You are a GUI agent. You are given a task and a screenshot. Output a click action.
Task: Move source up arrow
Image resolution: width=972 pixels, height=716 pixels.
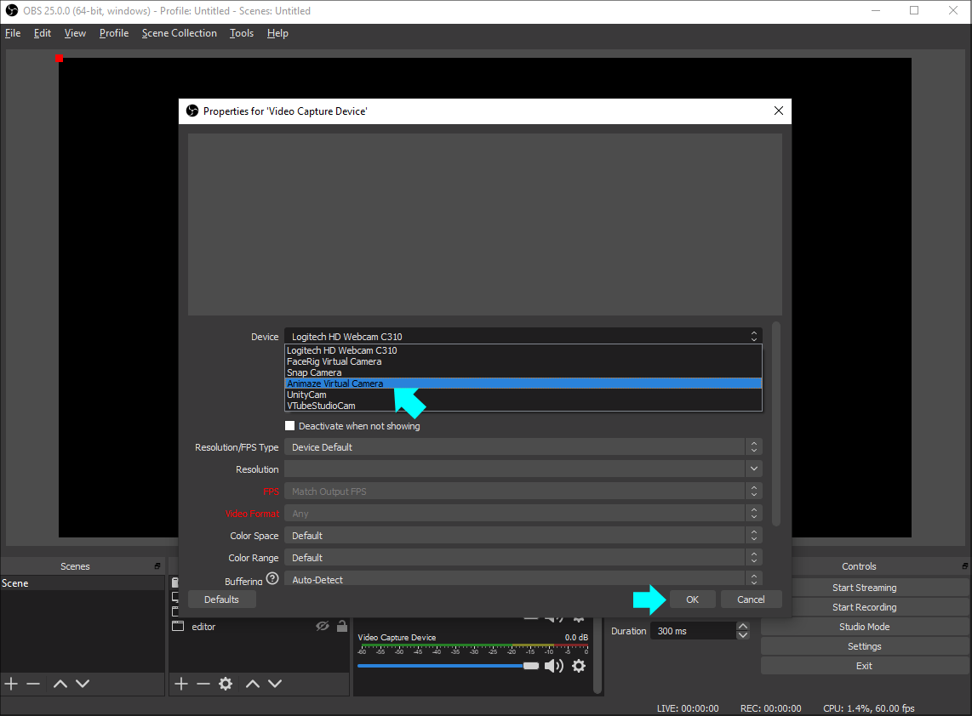coord(252,683)
